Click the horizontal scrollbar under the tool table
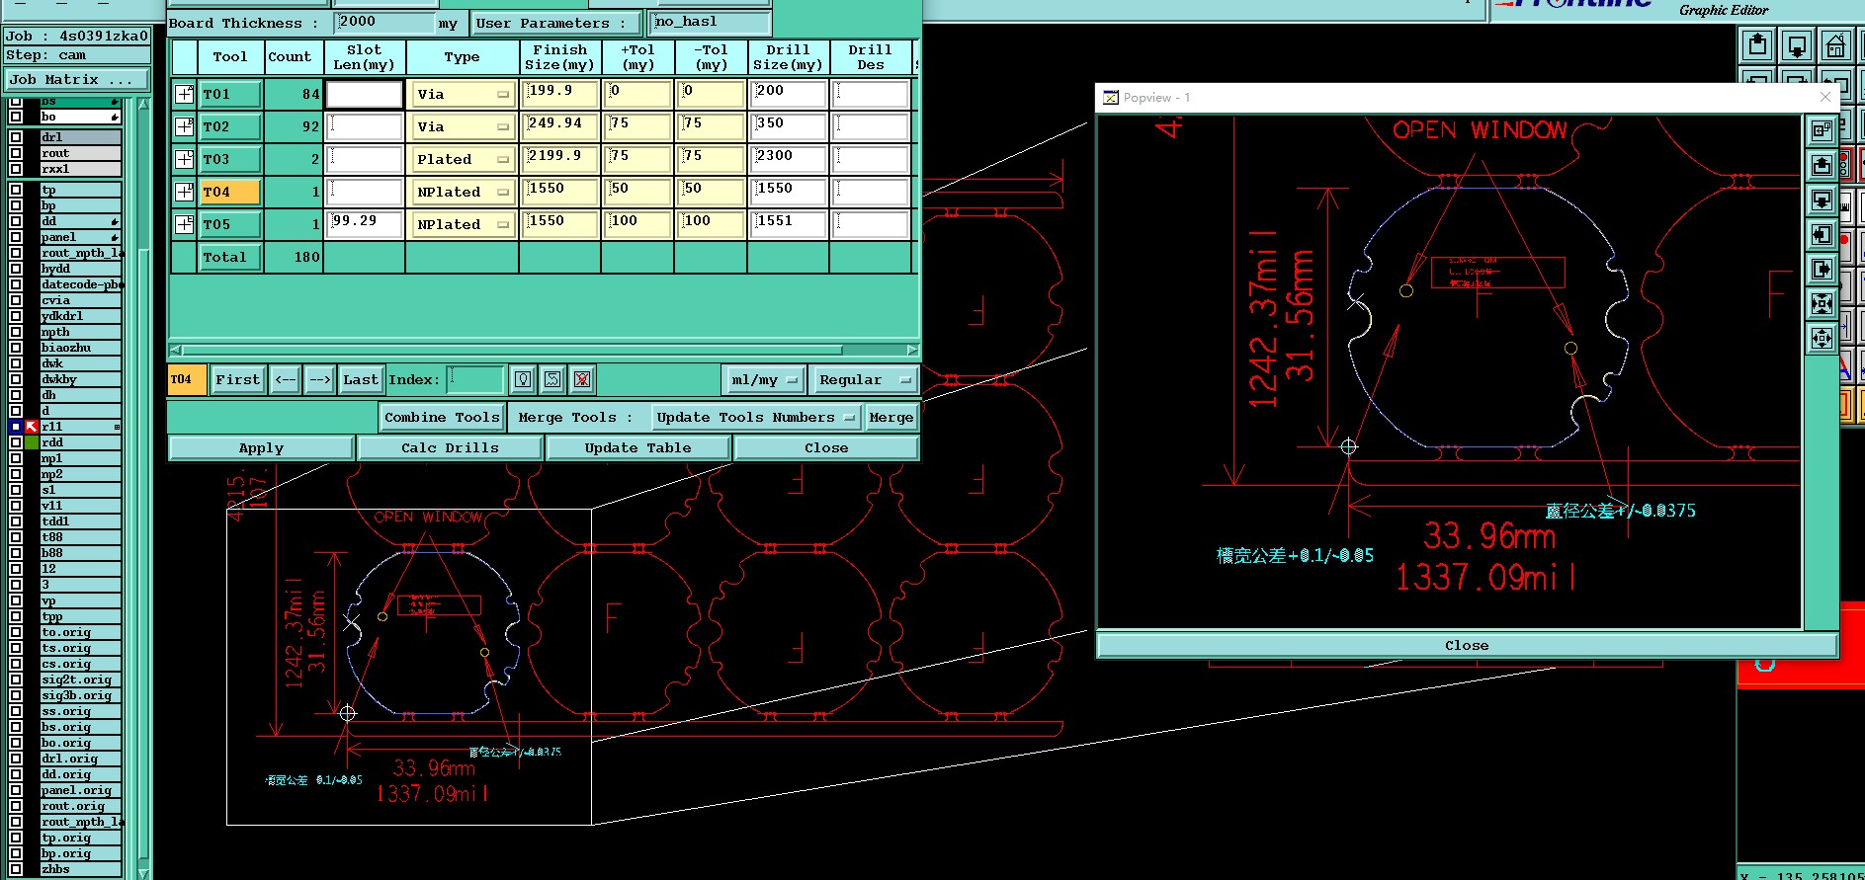Image resolution: width=1865 pixels, height=880 pixels. point(545,350)
